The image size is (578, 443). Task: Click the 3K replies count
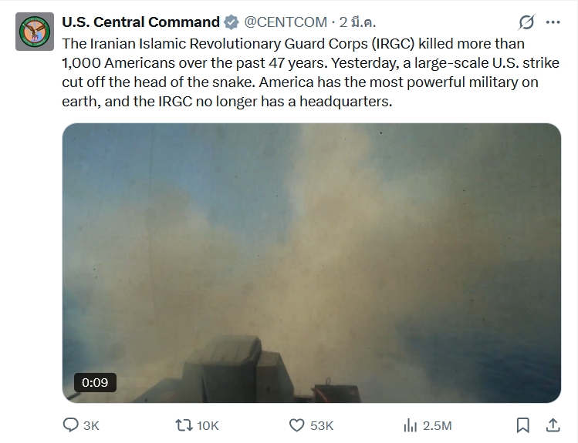click(x=91, y=425)
